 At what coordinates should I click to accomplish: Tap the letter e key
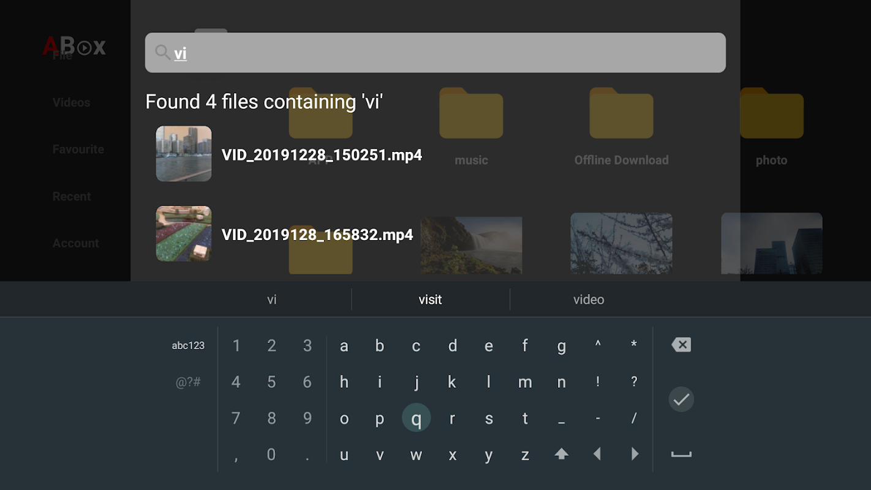tap(489, 346)
